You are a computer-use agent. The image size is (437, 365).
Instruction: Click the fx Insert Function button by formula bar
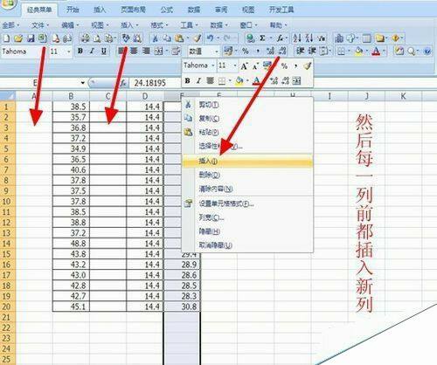tap(123, 83)
